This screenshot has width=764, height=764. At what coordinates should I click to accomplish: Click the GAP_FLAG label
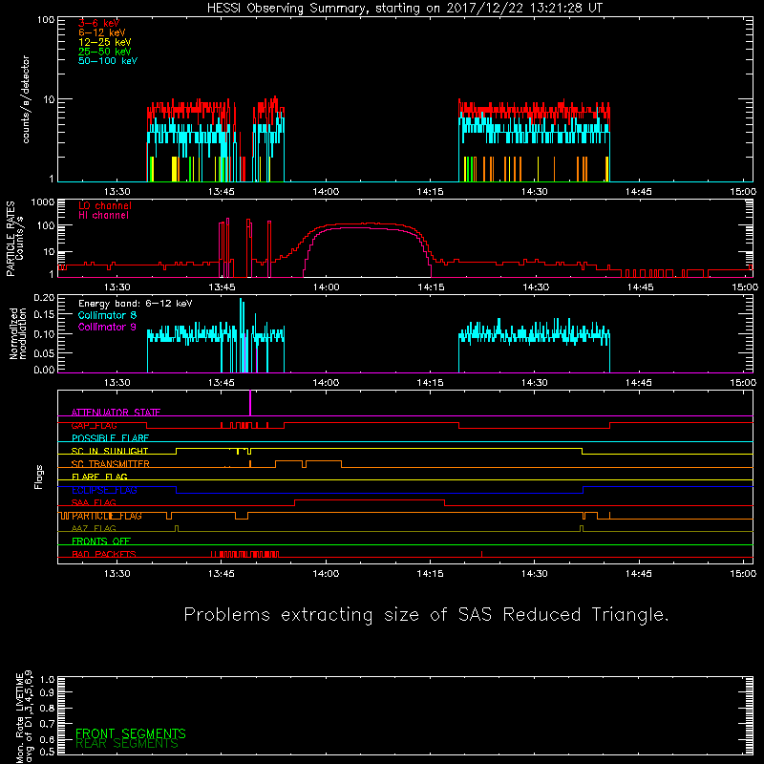pos(94,425)
